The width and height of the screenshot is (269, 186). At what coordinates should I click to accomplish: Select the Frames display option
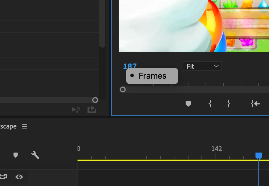point(152,76)
